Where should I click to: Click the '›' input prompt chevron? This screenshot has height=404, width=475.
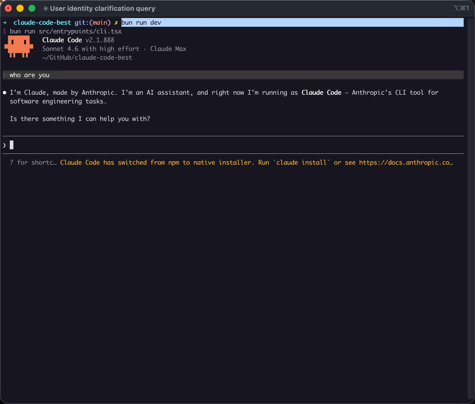[x=5, y=145]
